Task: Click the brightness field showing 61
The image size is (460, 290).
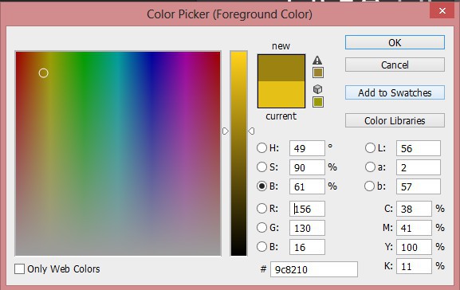Action: click(307, 186)
